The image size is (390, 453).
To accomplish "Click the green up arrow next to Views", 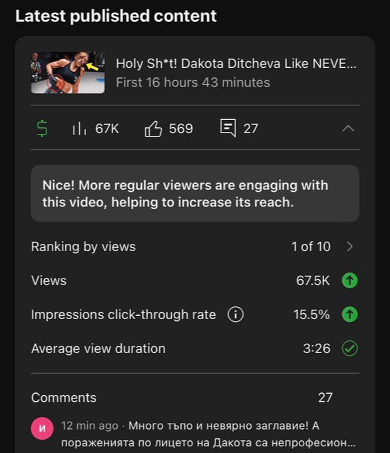I will click(x=350, y=280).
